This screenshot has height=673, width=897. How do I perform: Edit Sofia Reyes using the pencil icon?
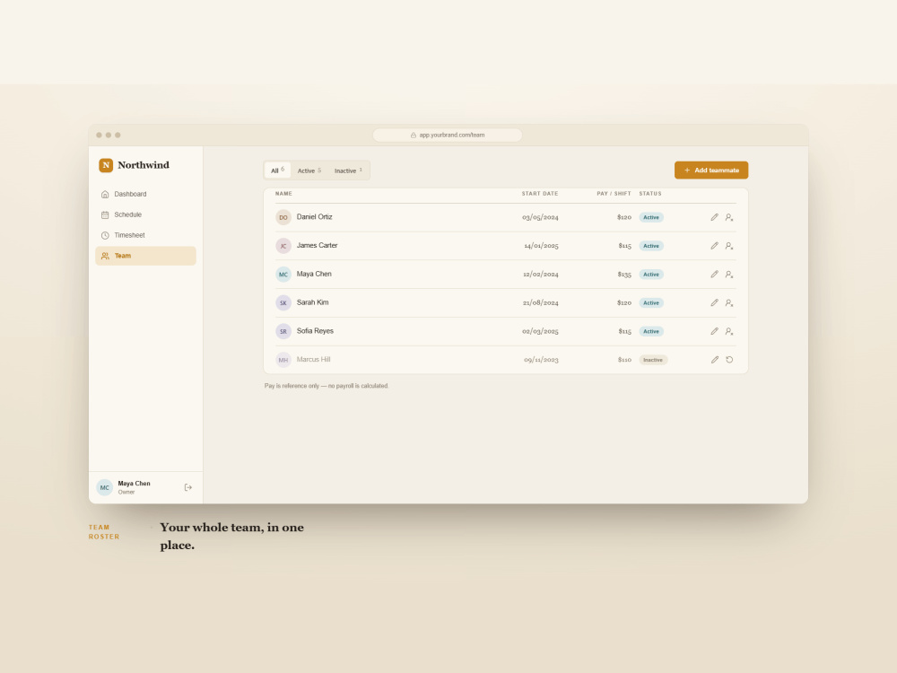click(x=715, y=331)
